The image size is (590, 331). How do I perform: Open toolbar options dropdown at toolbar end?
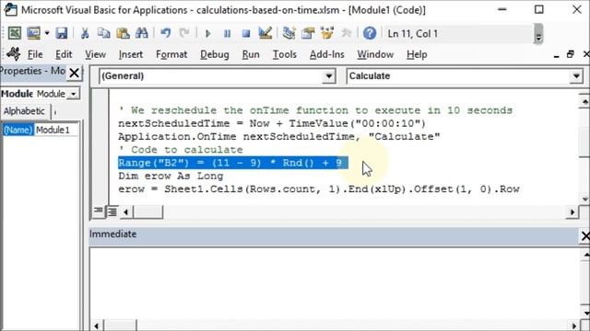[538, 34]
